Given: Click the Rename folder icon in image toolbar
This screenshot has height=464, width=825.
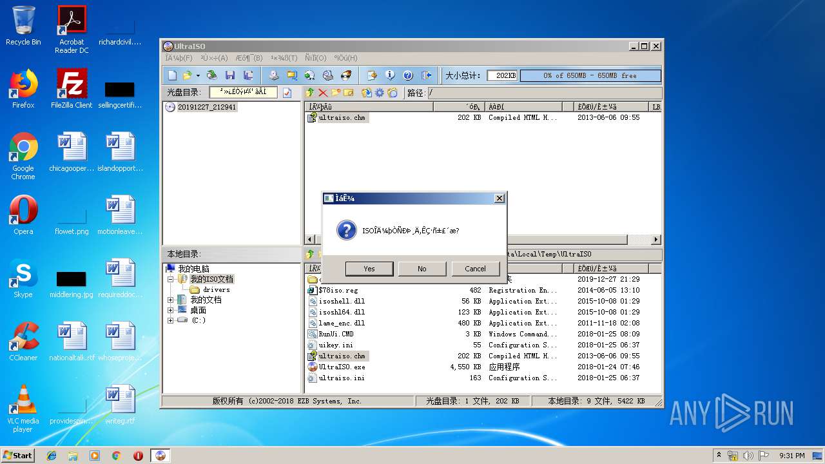Looking at the screenshot, I should pyautogui.click(x=348, y=93).
